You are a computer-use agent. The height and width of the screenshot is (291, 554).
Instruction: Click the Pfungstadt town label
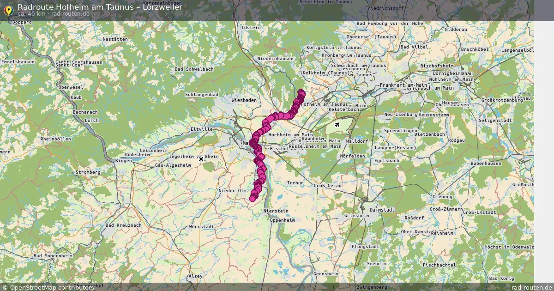(365, 247)
